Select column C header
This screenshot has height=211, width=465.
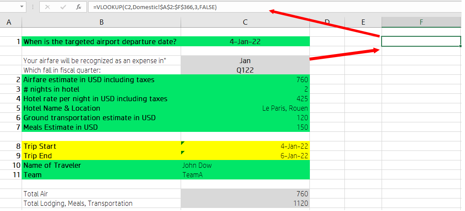pyautogui.click(x=245, y=22)
